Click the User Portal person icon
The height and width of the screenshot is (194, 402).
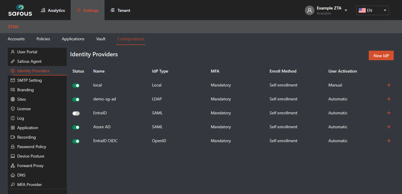[13, 52]
